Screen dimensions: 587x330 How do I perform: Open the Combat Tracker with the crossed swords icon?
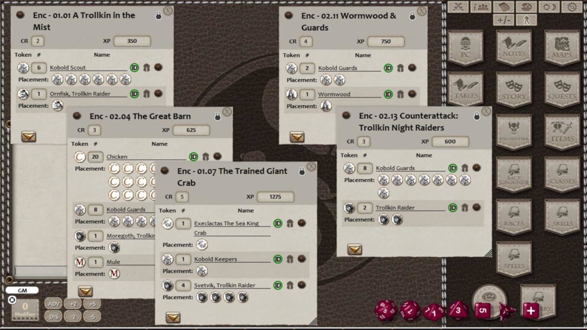459,7
